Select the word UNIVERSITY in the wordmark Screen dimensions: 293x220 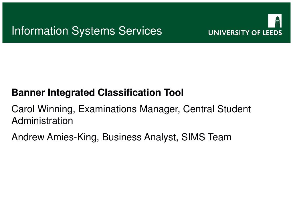coord(229,33)
